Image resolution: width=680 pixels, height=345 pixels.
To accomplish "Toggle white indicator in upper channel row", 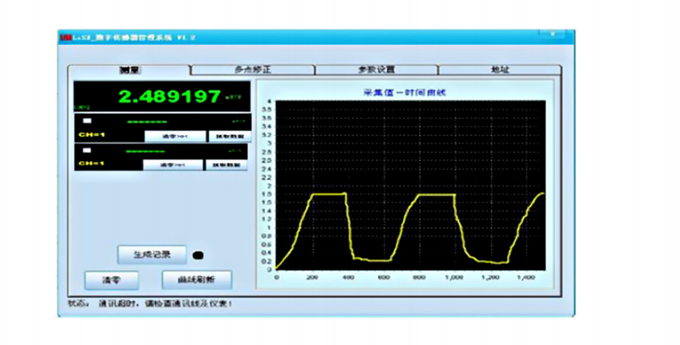I will (x=87, y=121).
